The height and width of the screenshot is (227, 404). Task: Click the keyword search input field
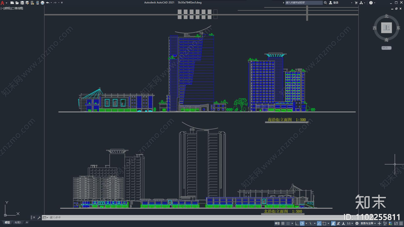coord(304,3)
